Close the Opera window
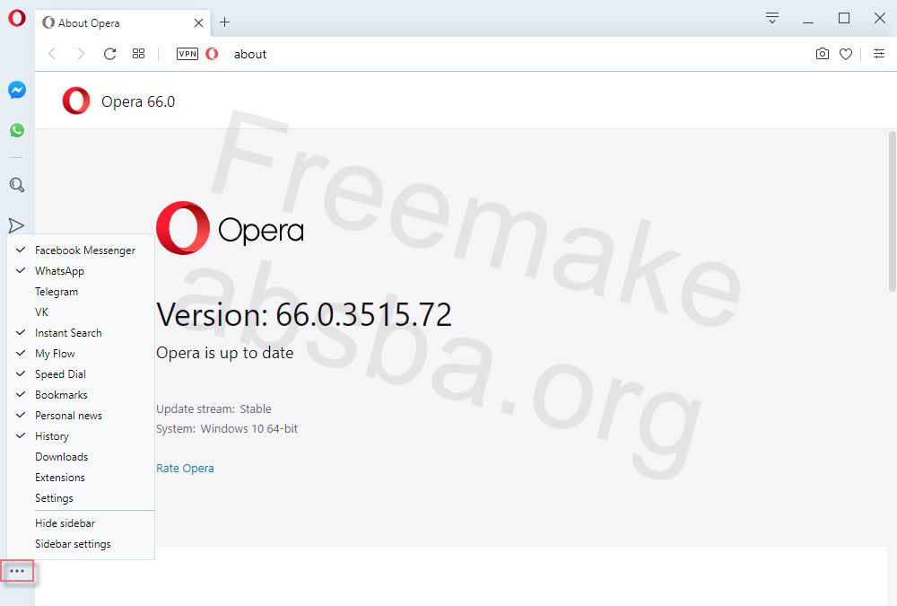Screen dimensions: 897x606 (880, 18)
